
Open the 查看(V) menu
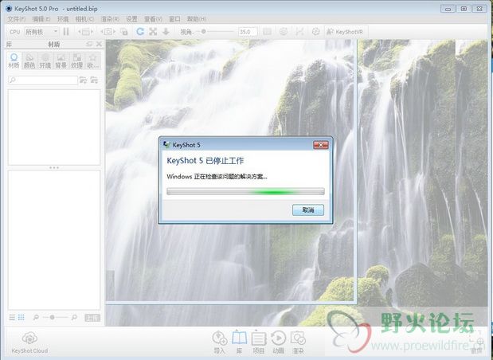(153, 19)
